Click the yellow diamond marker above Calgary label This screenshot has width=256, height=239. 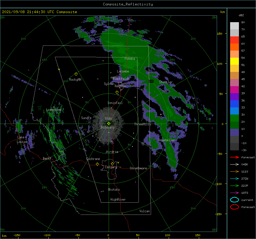tap(112, 164)
